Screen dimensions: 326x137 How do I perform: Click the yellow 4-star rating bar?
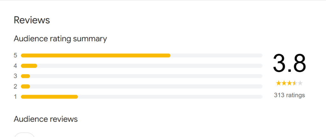(29, 66)
